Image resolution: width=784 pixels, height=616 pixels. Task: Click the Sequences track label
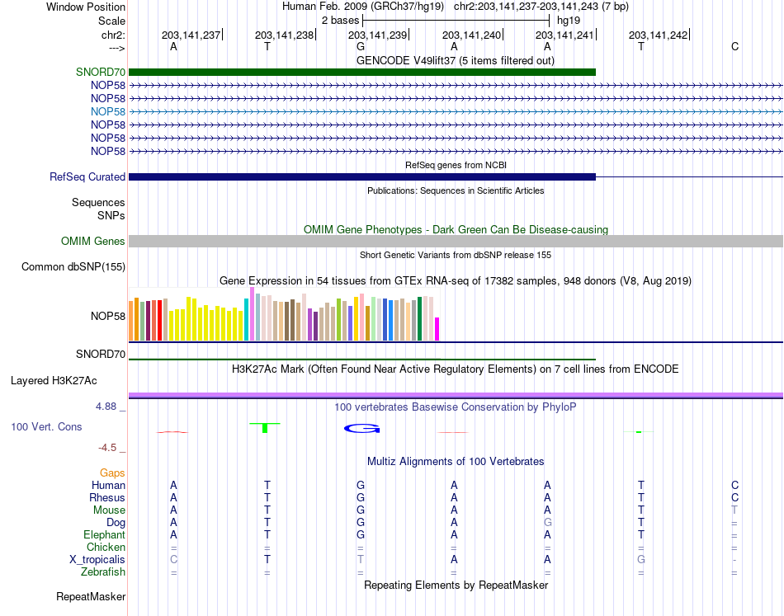(x=98, y=202)
